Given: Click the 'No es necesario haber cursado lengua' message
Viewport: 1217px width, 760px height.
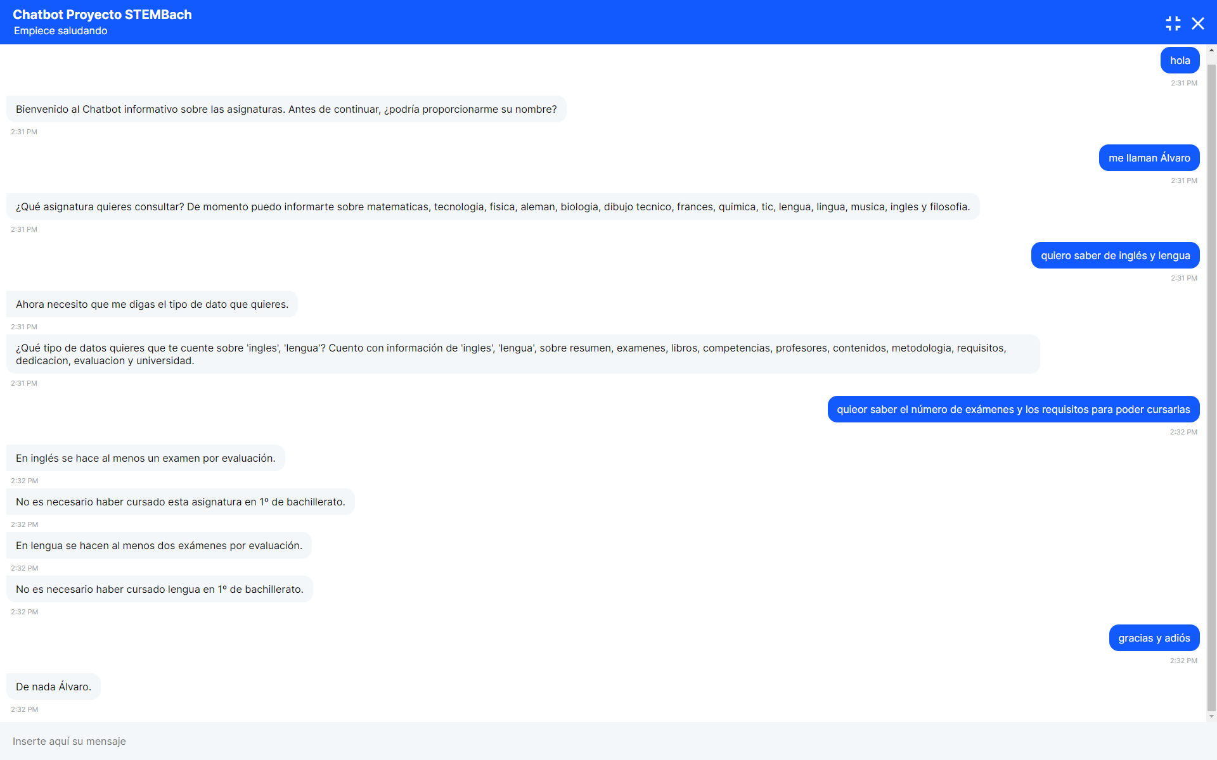Looking at the screenshot, I should 159,589.
